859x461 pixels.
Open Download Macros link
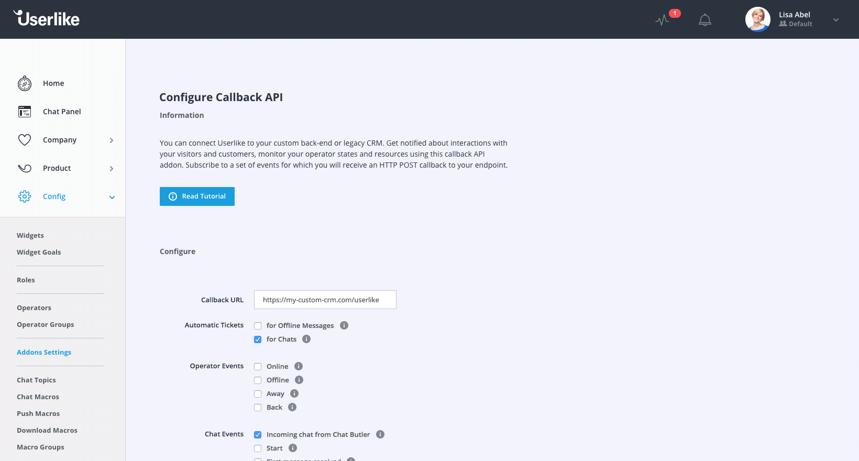pos(47,431)
